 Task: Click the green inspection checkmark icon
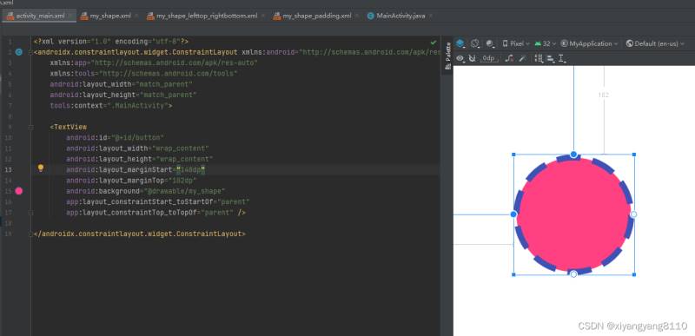(x=433, y=42)
